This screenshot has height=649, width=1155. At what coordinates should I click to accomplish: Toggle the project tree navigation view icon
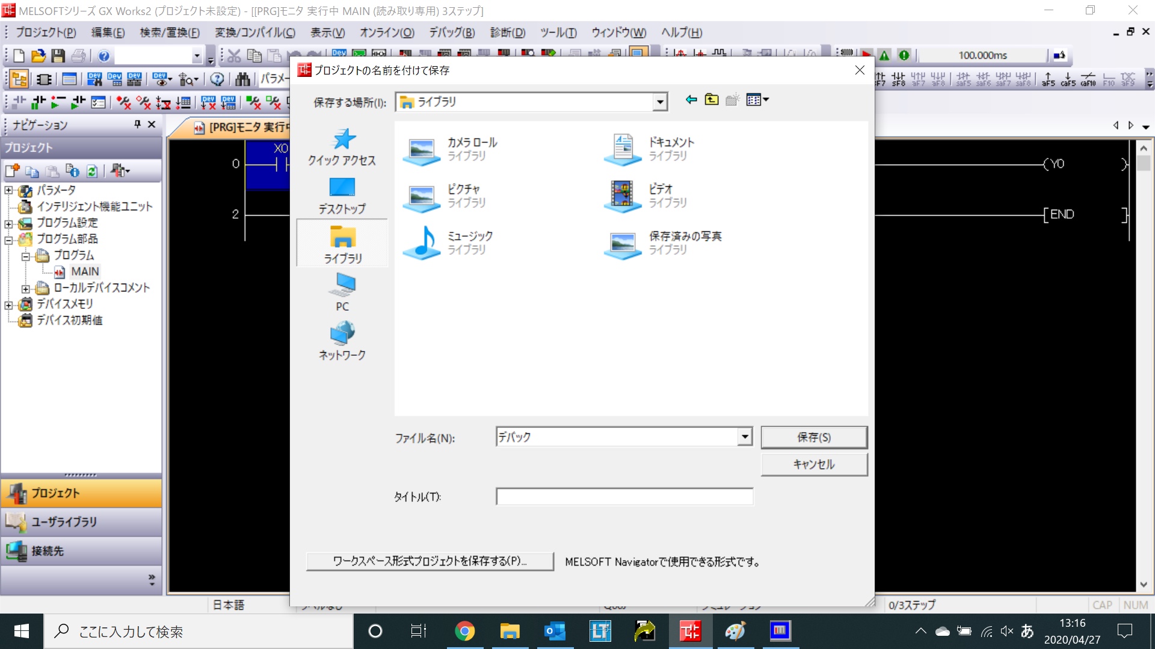point(19,79)
